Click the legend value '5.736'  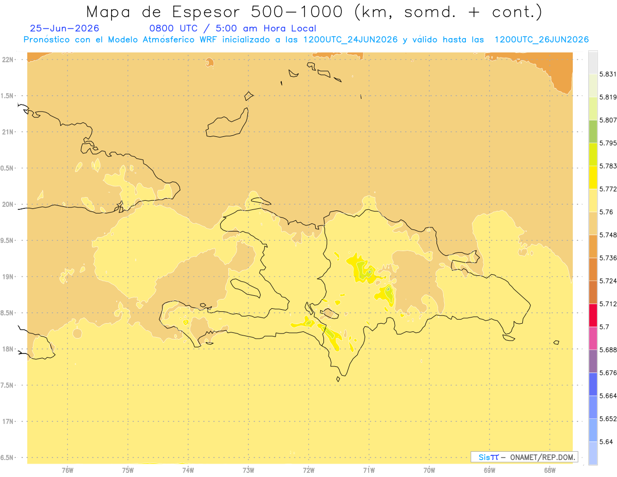click(x=608, y=258)
